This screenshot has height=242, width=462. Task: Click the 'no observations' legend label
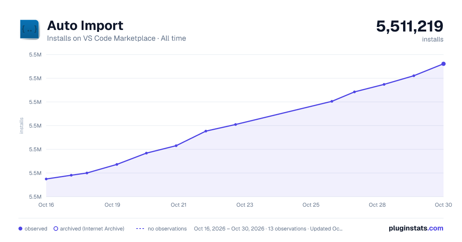pos(167,229)
